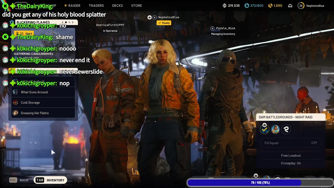
Task: Click the 'shame' chat message text
Action: click(x=64, y=37)
